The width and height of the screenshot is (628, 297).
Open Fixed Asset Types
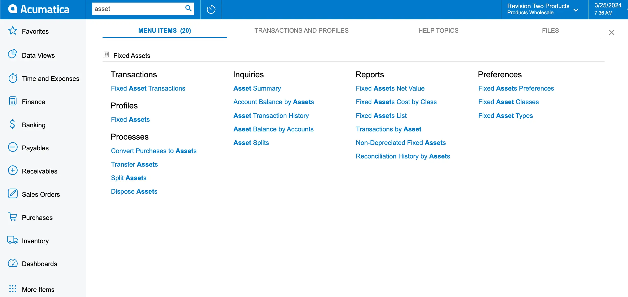click(505, 116)
